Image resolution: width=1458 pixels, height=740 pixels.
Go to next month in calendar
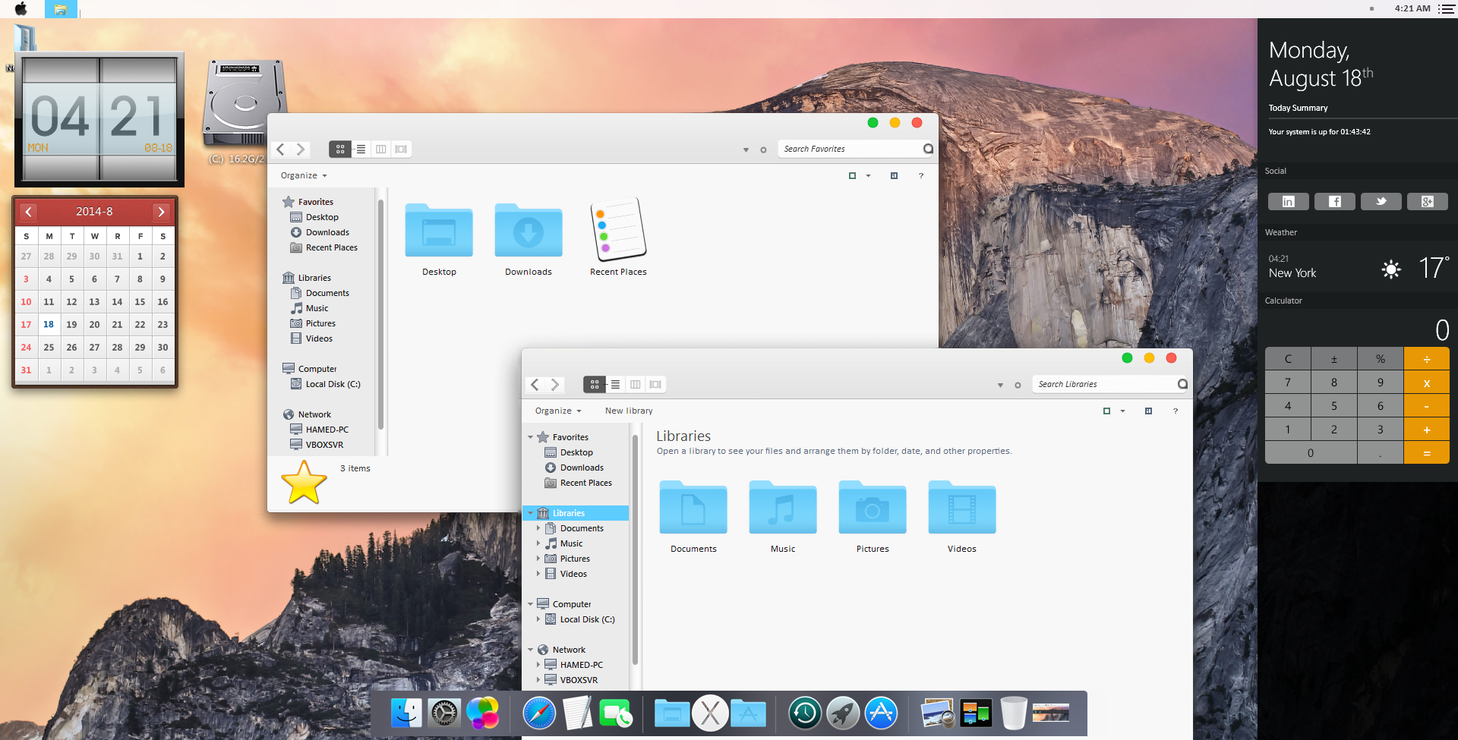tap(161, 212)
